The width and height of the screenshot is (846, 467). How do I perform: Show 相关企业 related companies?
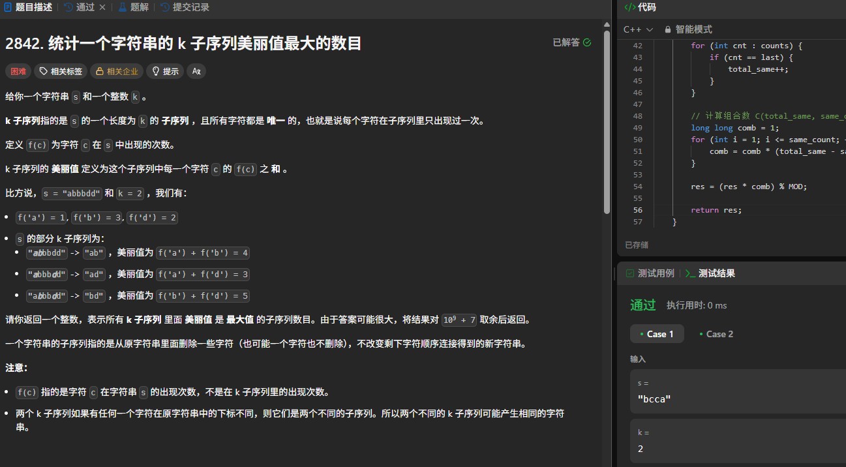pyautogui.click(x=117, y=71)
